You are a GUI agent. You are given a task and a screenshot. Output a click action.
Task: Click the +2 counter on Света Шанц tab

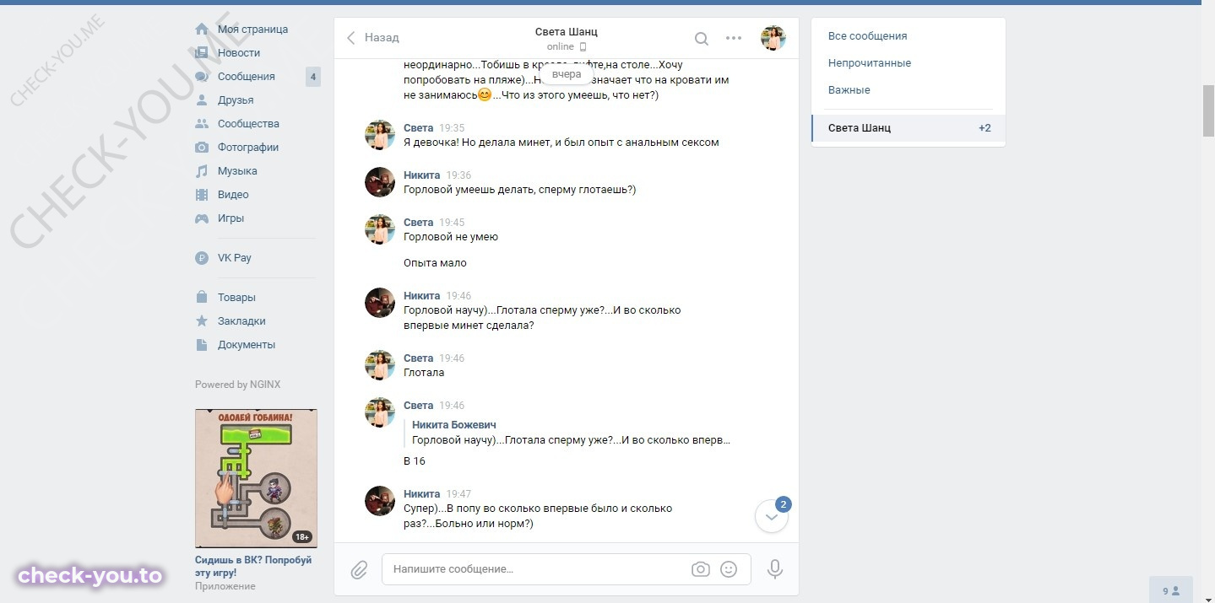click(984, 128)
